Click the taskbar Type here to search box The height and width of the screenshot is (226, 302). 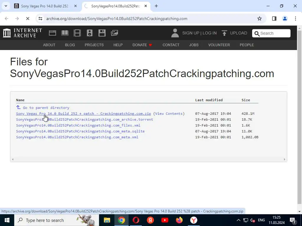click(x=57, y=220)
